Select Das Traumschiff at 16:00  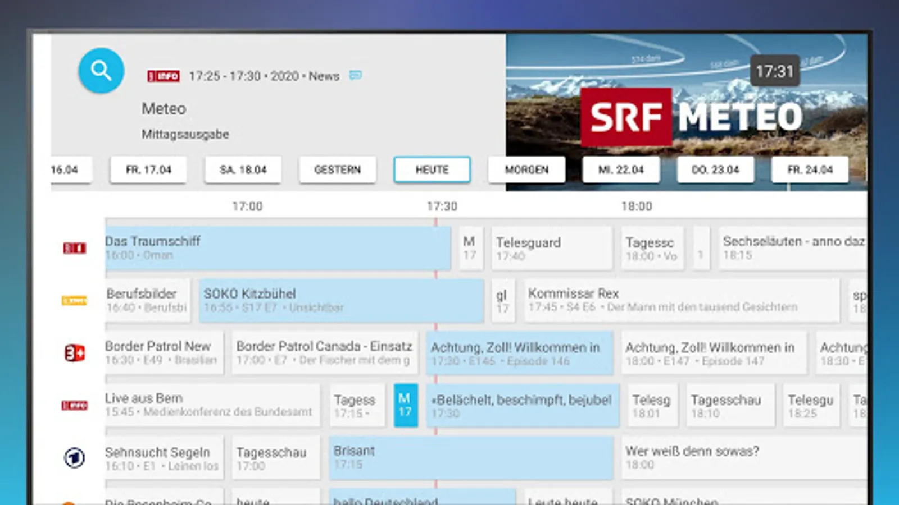[278, 248]
